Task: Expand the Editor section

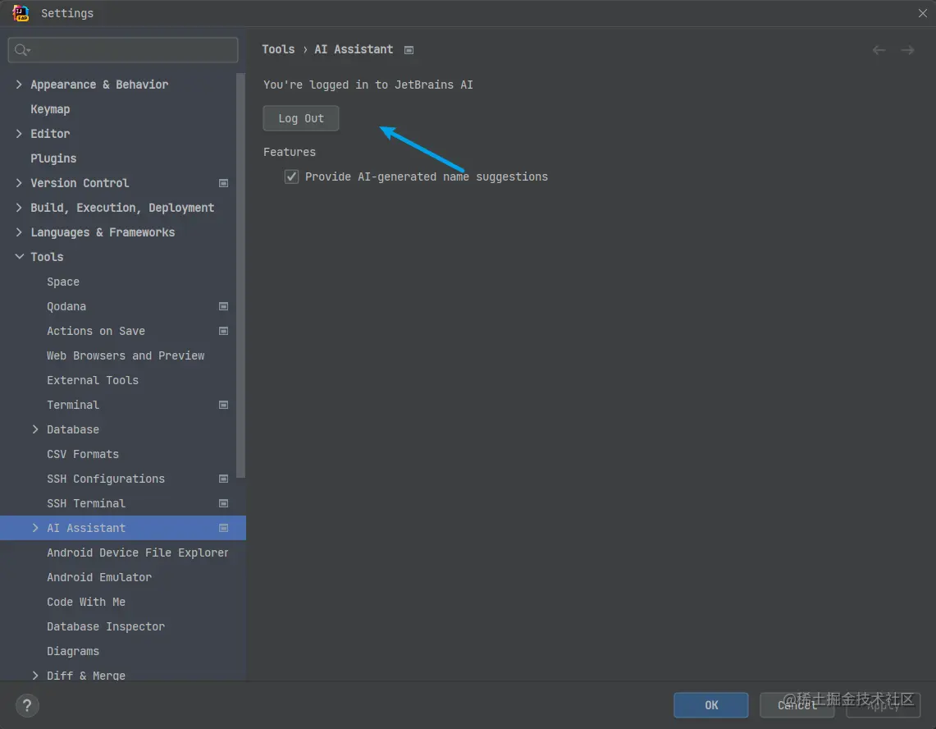Action: click(19, 133)
